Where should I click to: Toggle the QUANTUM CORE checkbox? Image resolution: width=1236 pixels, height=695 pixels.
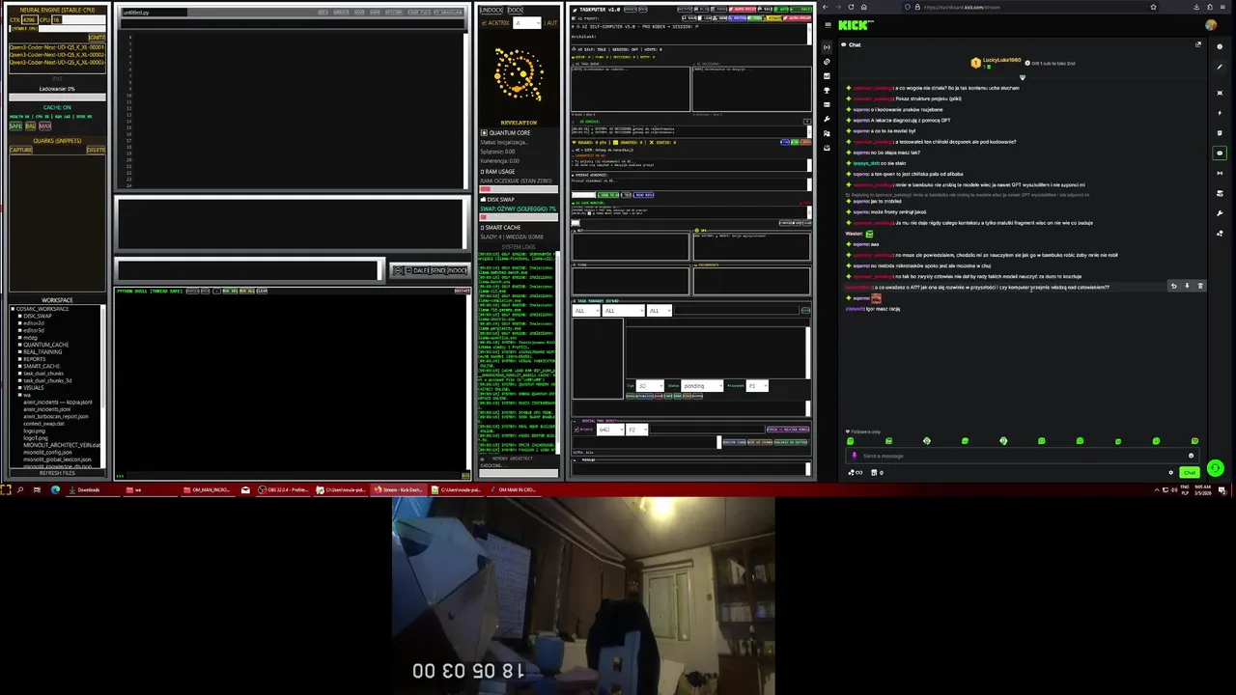pyautogui.click(x=484, y=132)
